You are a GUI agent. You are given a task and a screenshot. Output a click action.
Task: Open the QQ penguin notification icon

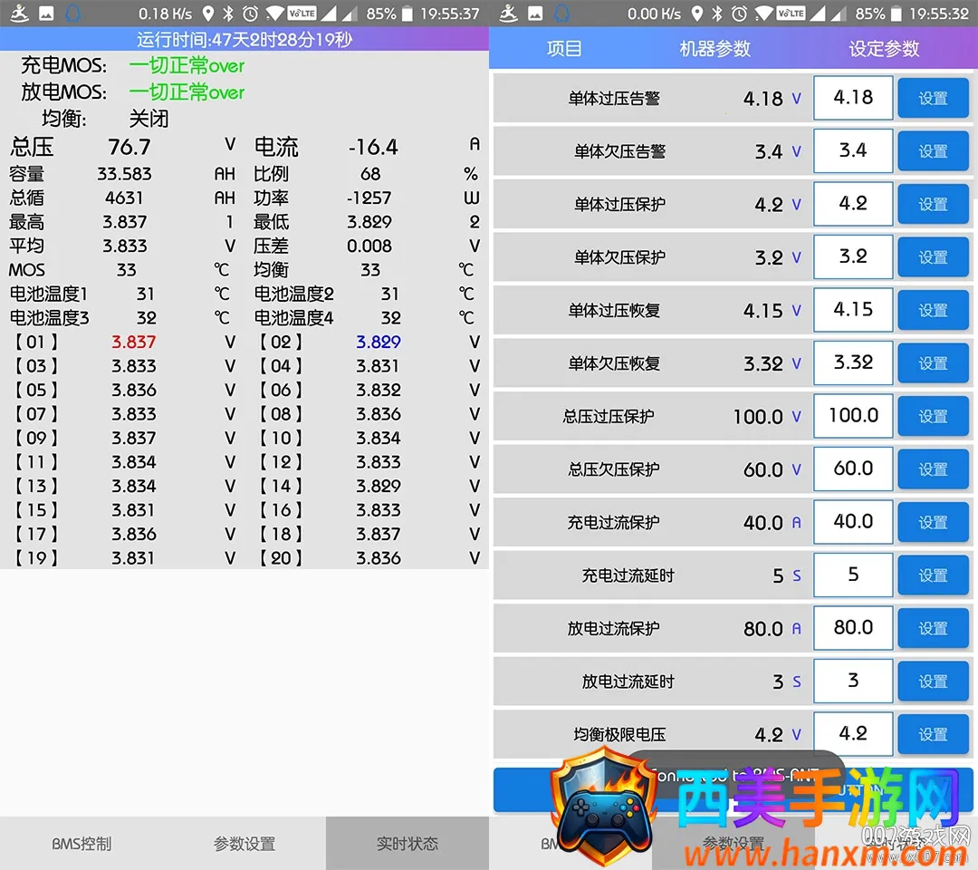point(71,14)
